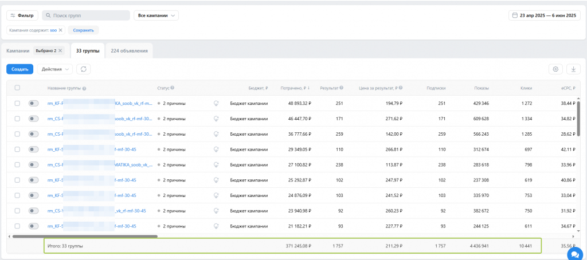Screen dimensions: 587x260
Task: Open the date range picker 23 апр – 6 июн
Action: coord(545,15)
